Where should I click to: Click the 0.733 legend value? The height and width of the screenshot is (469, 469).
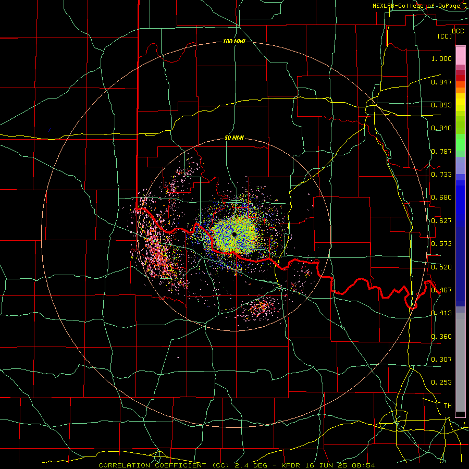(441, 175)
